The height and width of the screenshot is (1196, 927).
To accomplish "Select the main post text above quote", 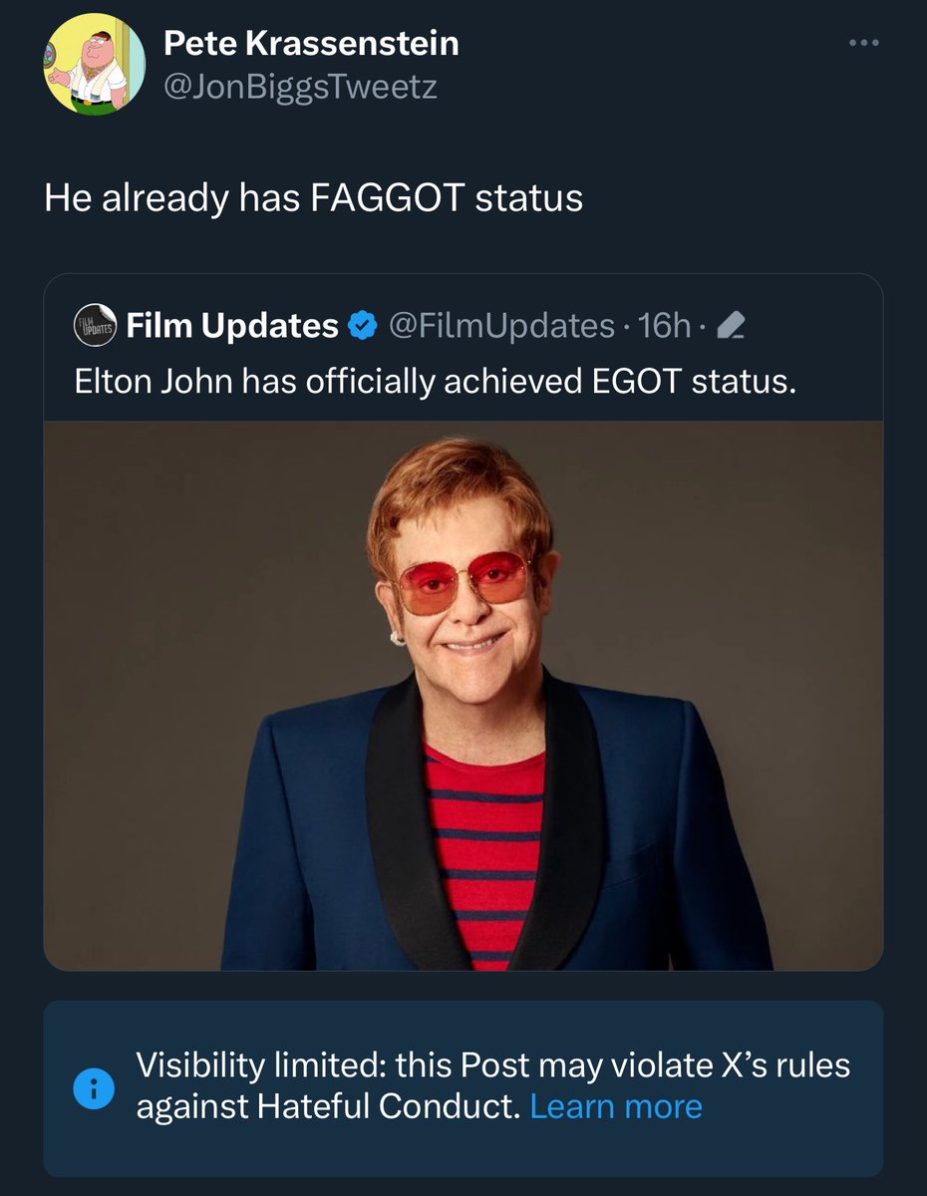I will 313,197.
